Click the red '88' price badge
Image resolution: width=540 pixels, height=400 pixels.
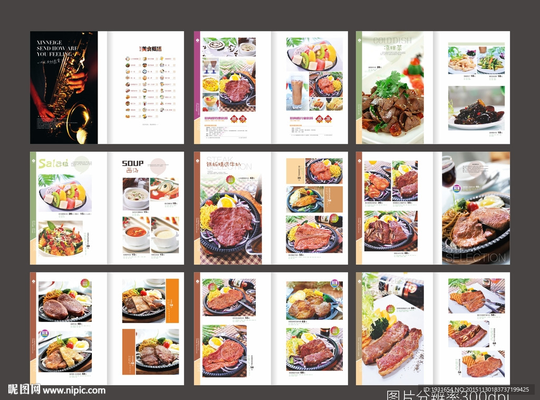(234, 119)
